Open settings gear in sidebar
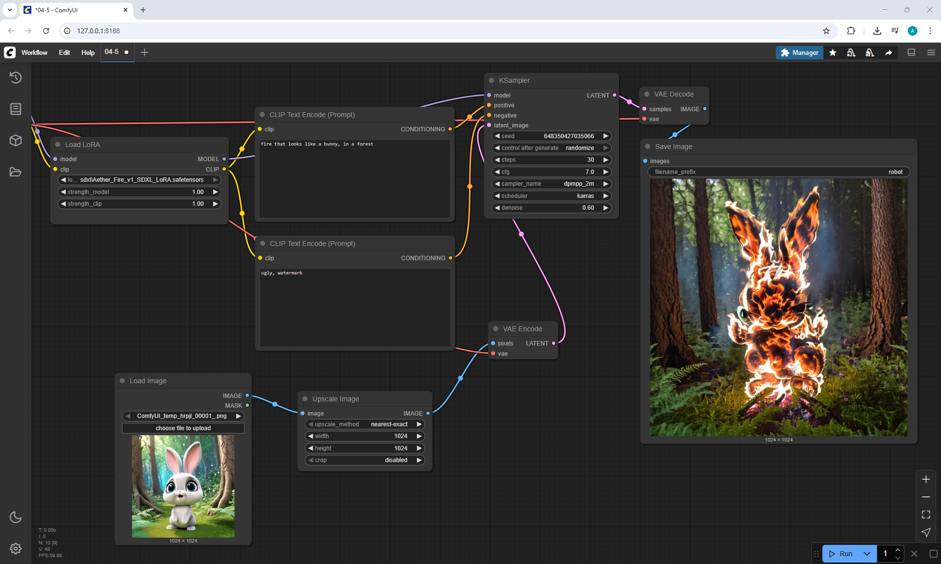The height and width of the screenshot is (564, 941). click(16, 548)
